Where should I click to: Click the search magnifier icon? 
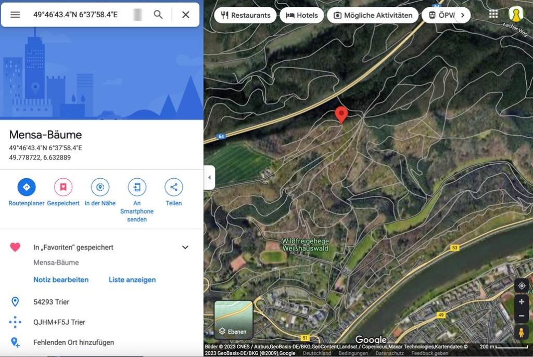pos(158,15)
